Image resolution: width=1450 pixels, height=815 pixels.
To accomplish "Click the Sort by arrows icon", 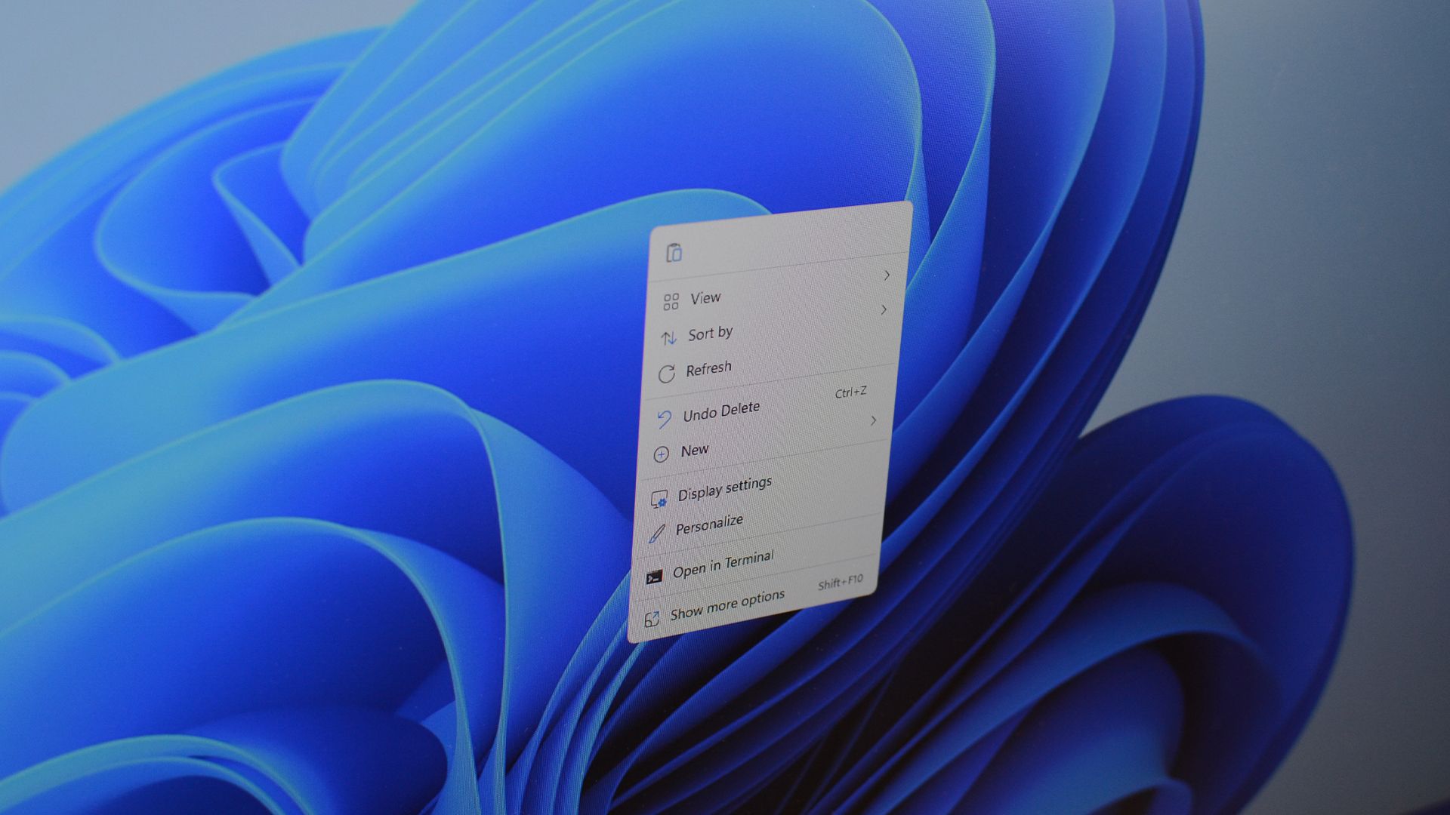I will 668,337.
